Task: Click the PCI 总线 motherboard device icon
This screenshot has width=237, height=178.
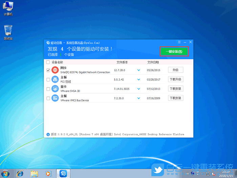Action: 55,79
